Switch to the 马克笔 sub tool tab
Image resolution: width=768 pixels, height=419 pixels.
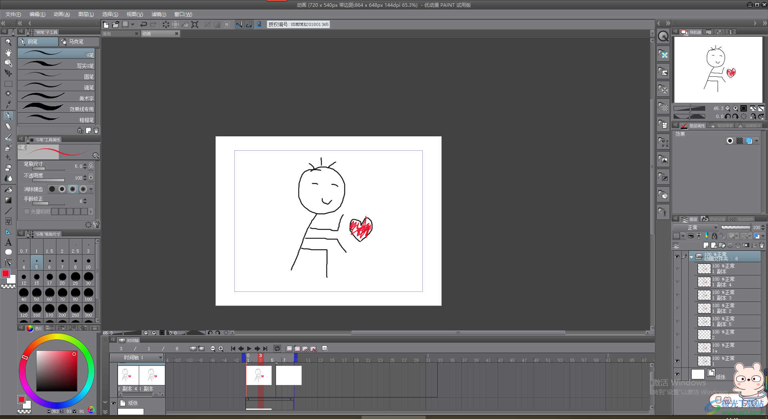(x=79, y=42)
